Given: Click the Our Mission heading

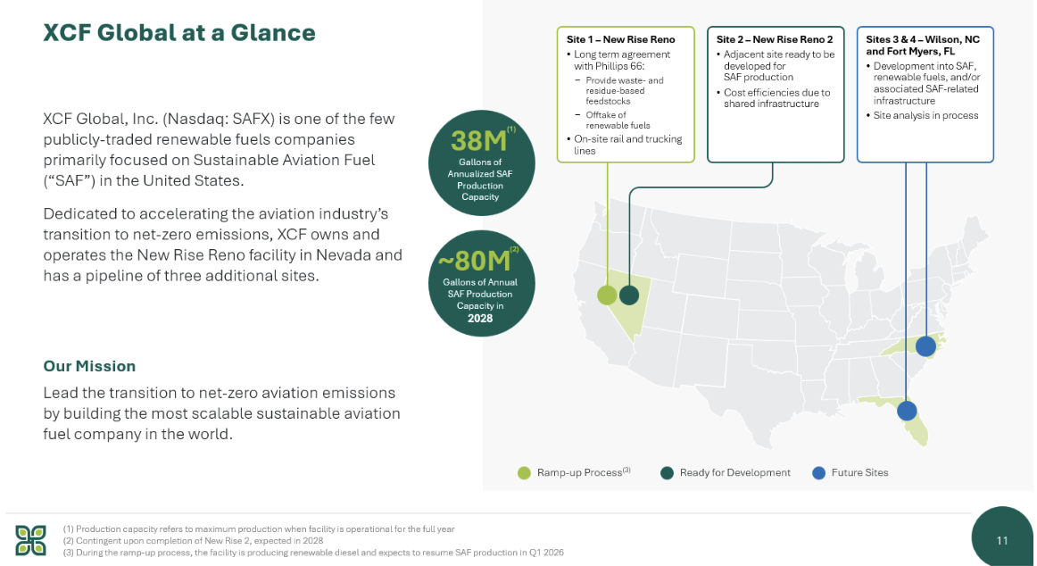Looking at the screenshot, I should [x=89, y=366].
